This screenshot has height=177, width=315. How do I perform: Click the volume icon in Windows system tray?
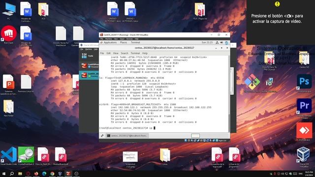[x=283, y=174]
